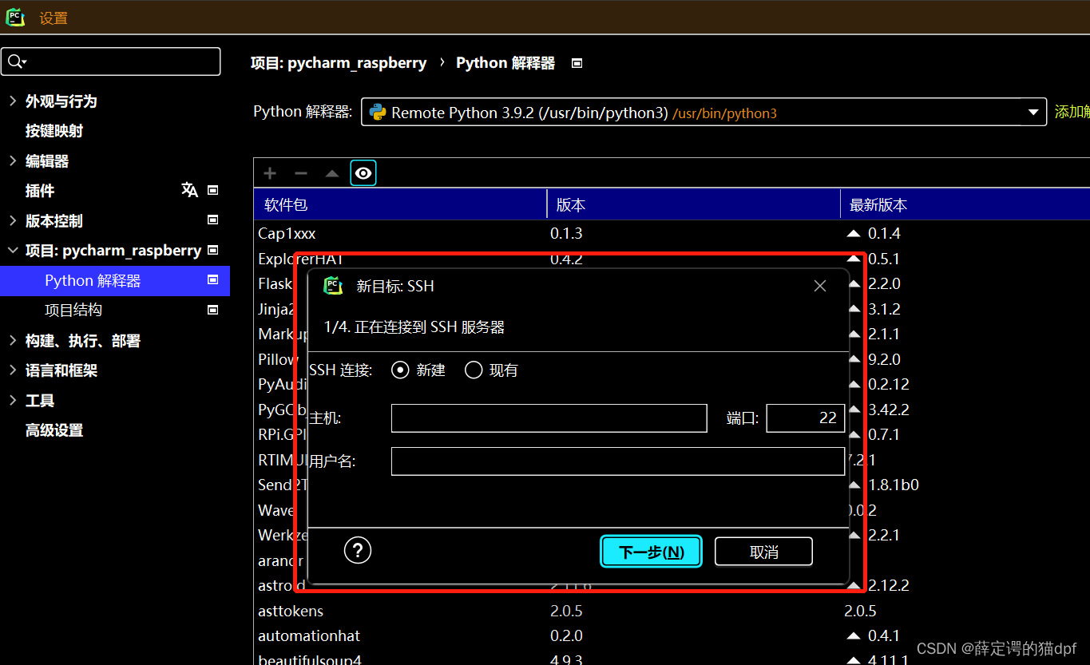Select the 现有 SSH connection radio button
This screenshot has height=665, width=1090.
point(474,370)
